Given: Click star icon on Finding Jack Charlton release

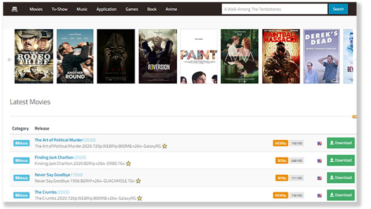Looking at the screenshot, I should (128, 163).
